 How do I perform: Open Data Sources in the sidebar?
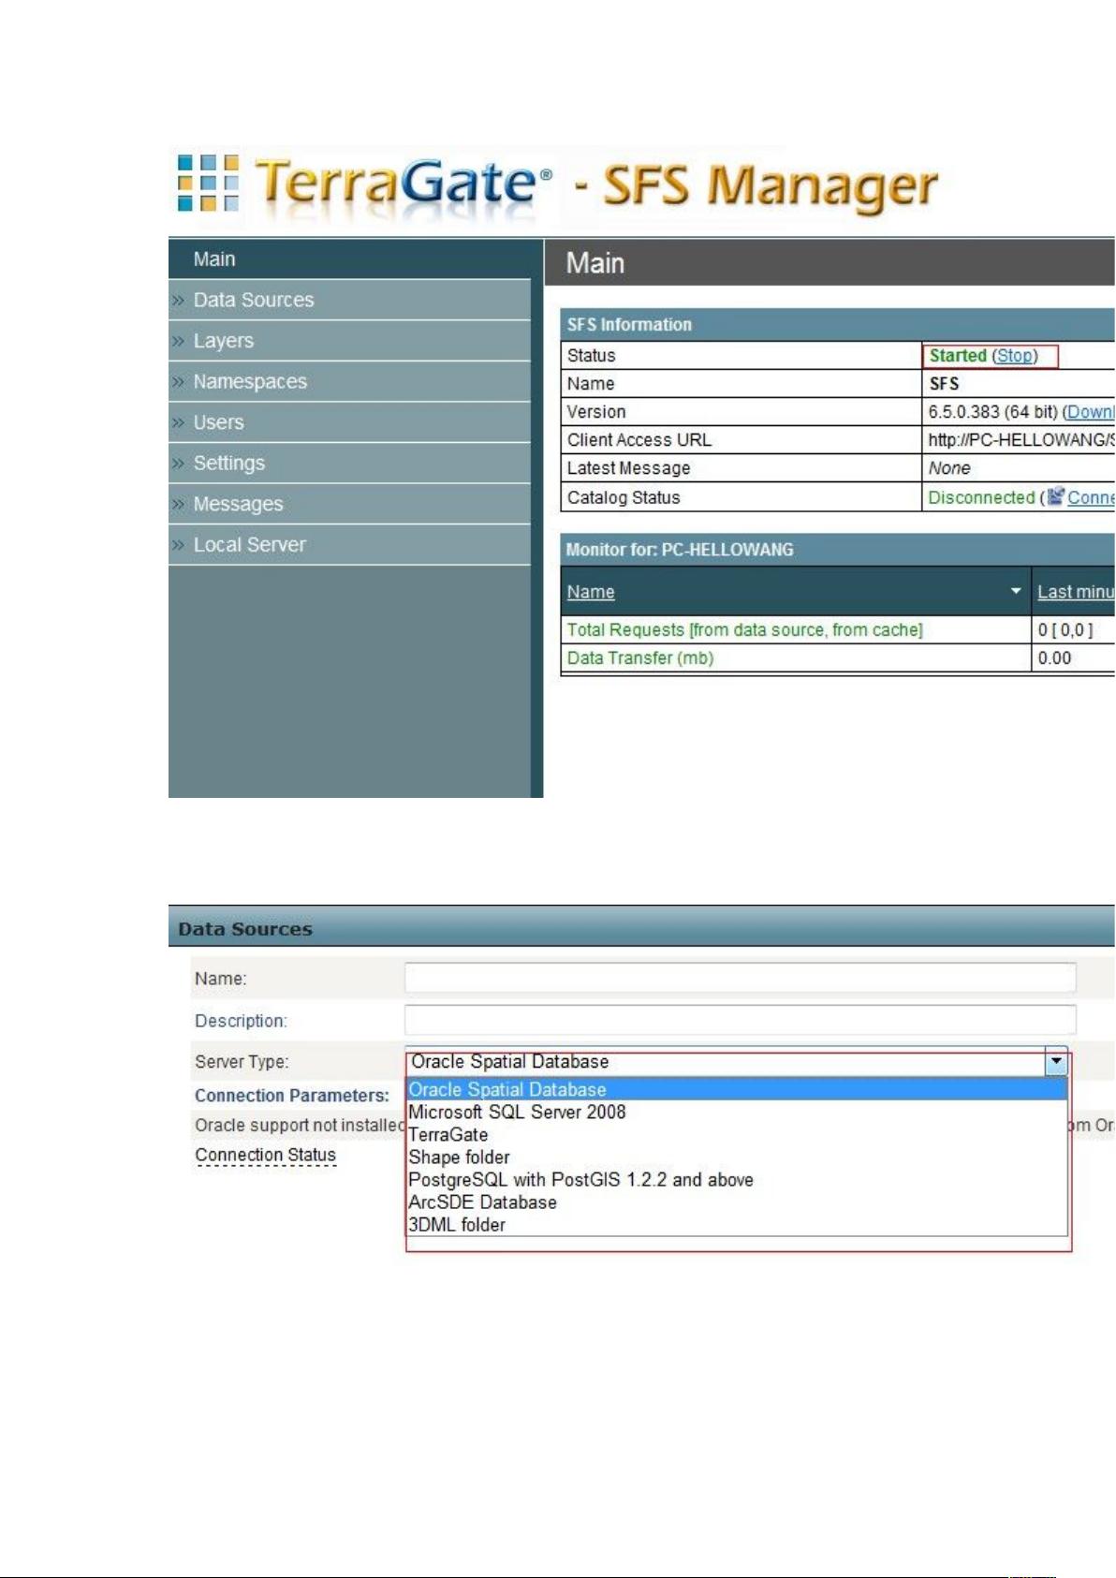pyautogui.click(x=349, y=301)
